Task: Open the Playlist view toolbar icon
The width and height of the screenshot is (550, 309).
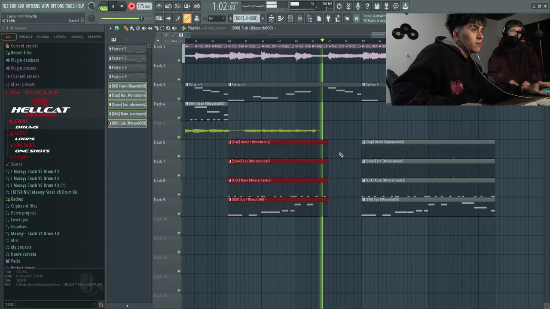Action: point(272,18)
